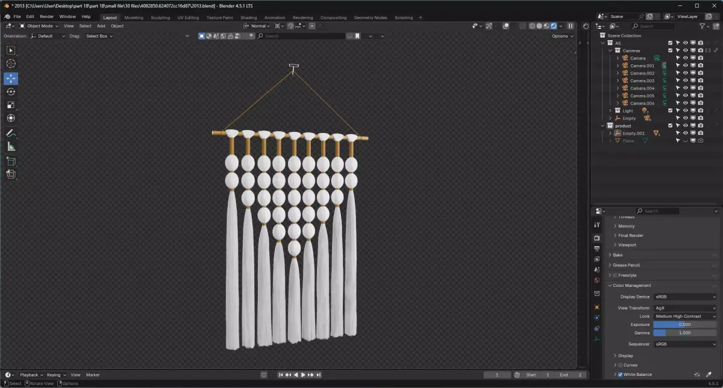Select the Annotate tool

[11, 133]
